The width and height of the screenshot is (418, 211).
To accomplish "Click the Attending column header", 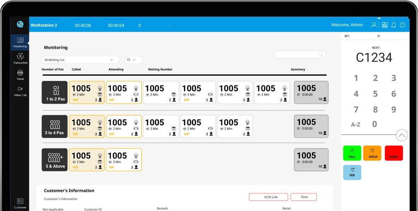I will [x=116, y=69].
